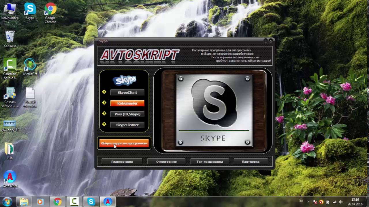Open Action Center flag icon
369x207 pixels.
coord(315,202)
